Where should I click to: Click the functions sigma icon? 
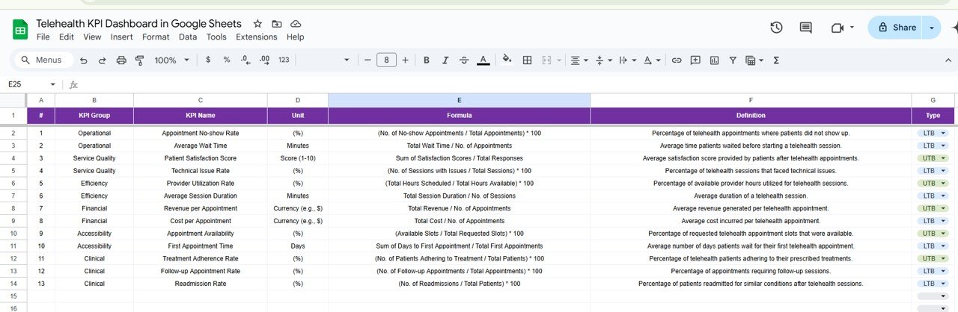coord(776,60)
